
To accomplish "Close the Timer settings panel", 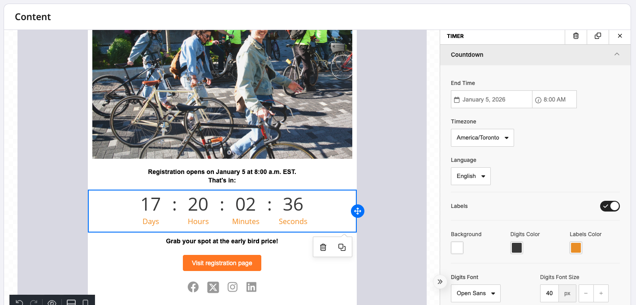I will [x=620, y=36].
